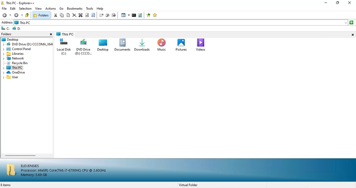
Task: Create a new folder via toolbar
Action: (101, 15)
